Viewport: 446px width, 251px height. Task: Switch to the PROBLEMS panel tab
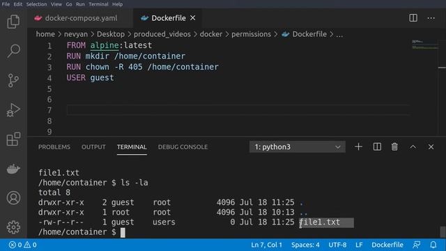54,147
